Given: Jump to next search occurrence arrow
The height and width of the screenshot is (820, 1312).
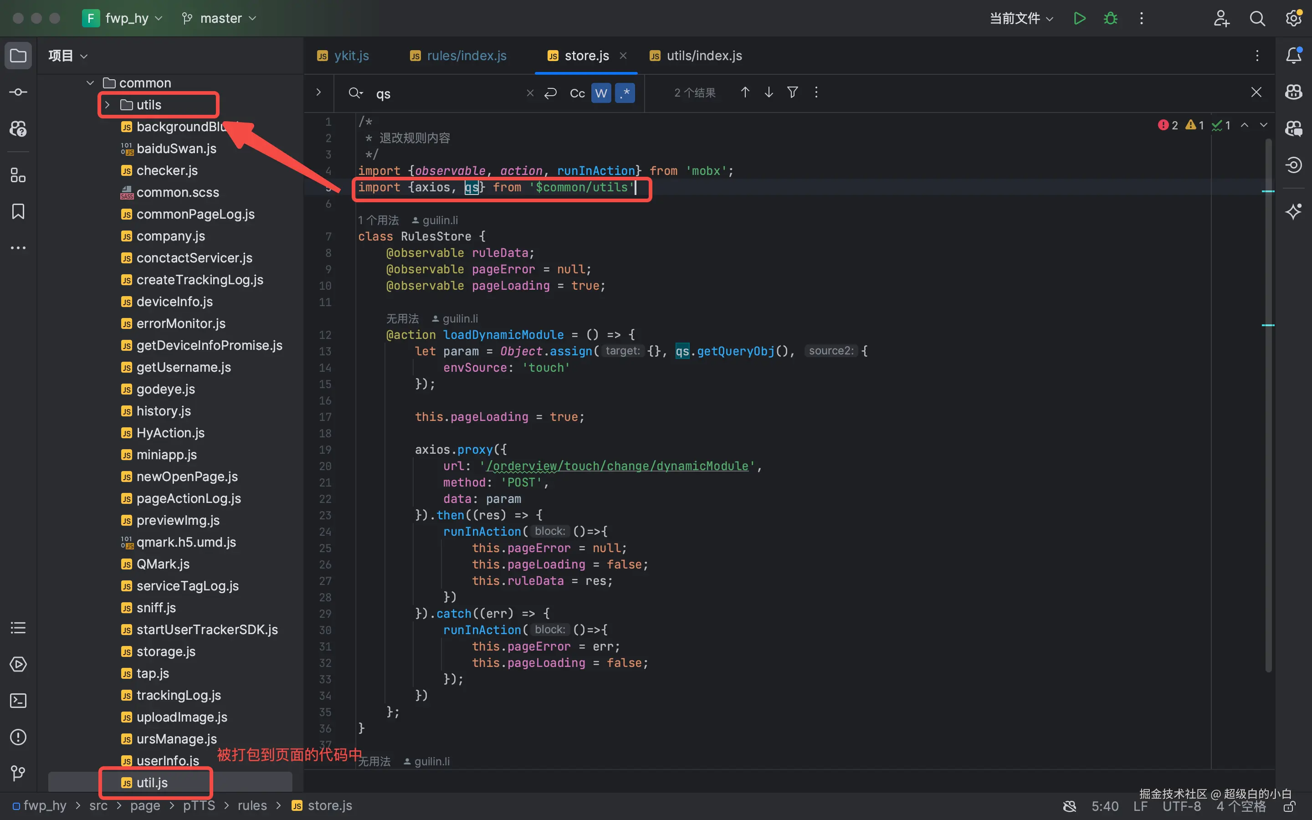Looking at the screenshot, I should (769, 93).
